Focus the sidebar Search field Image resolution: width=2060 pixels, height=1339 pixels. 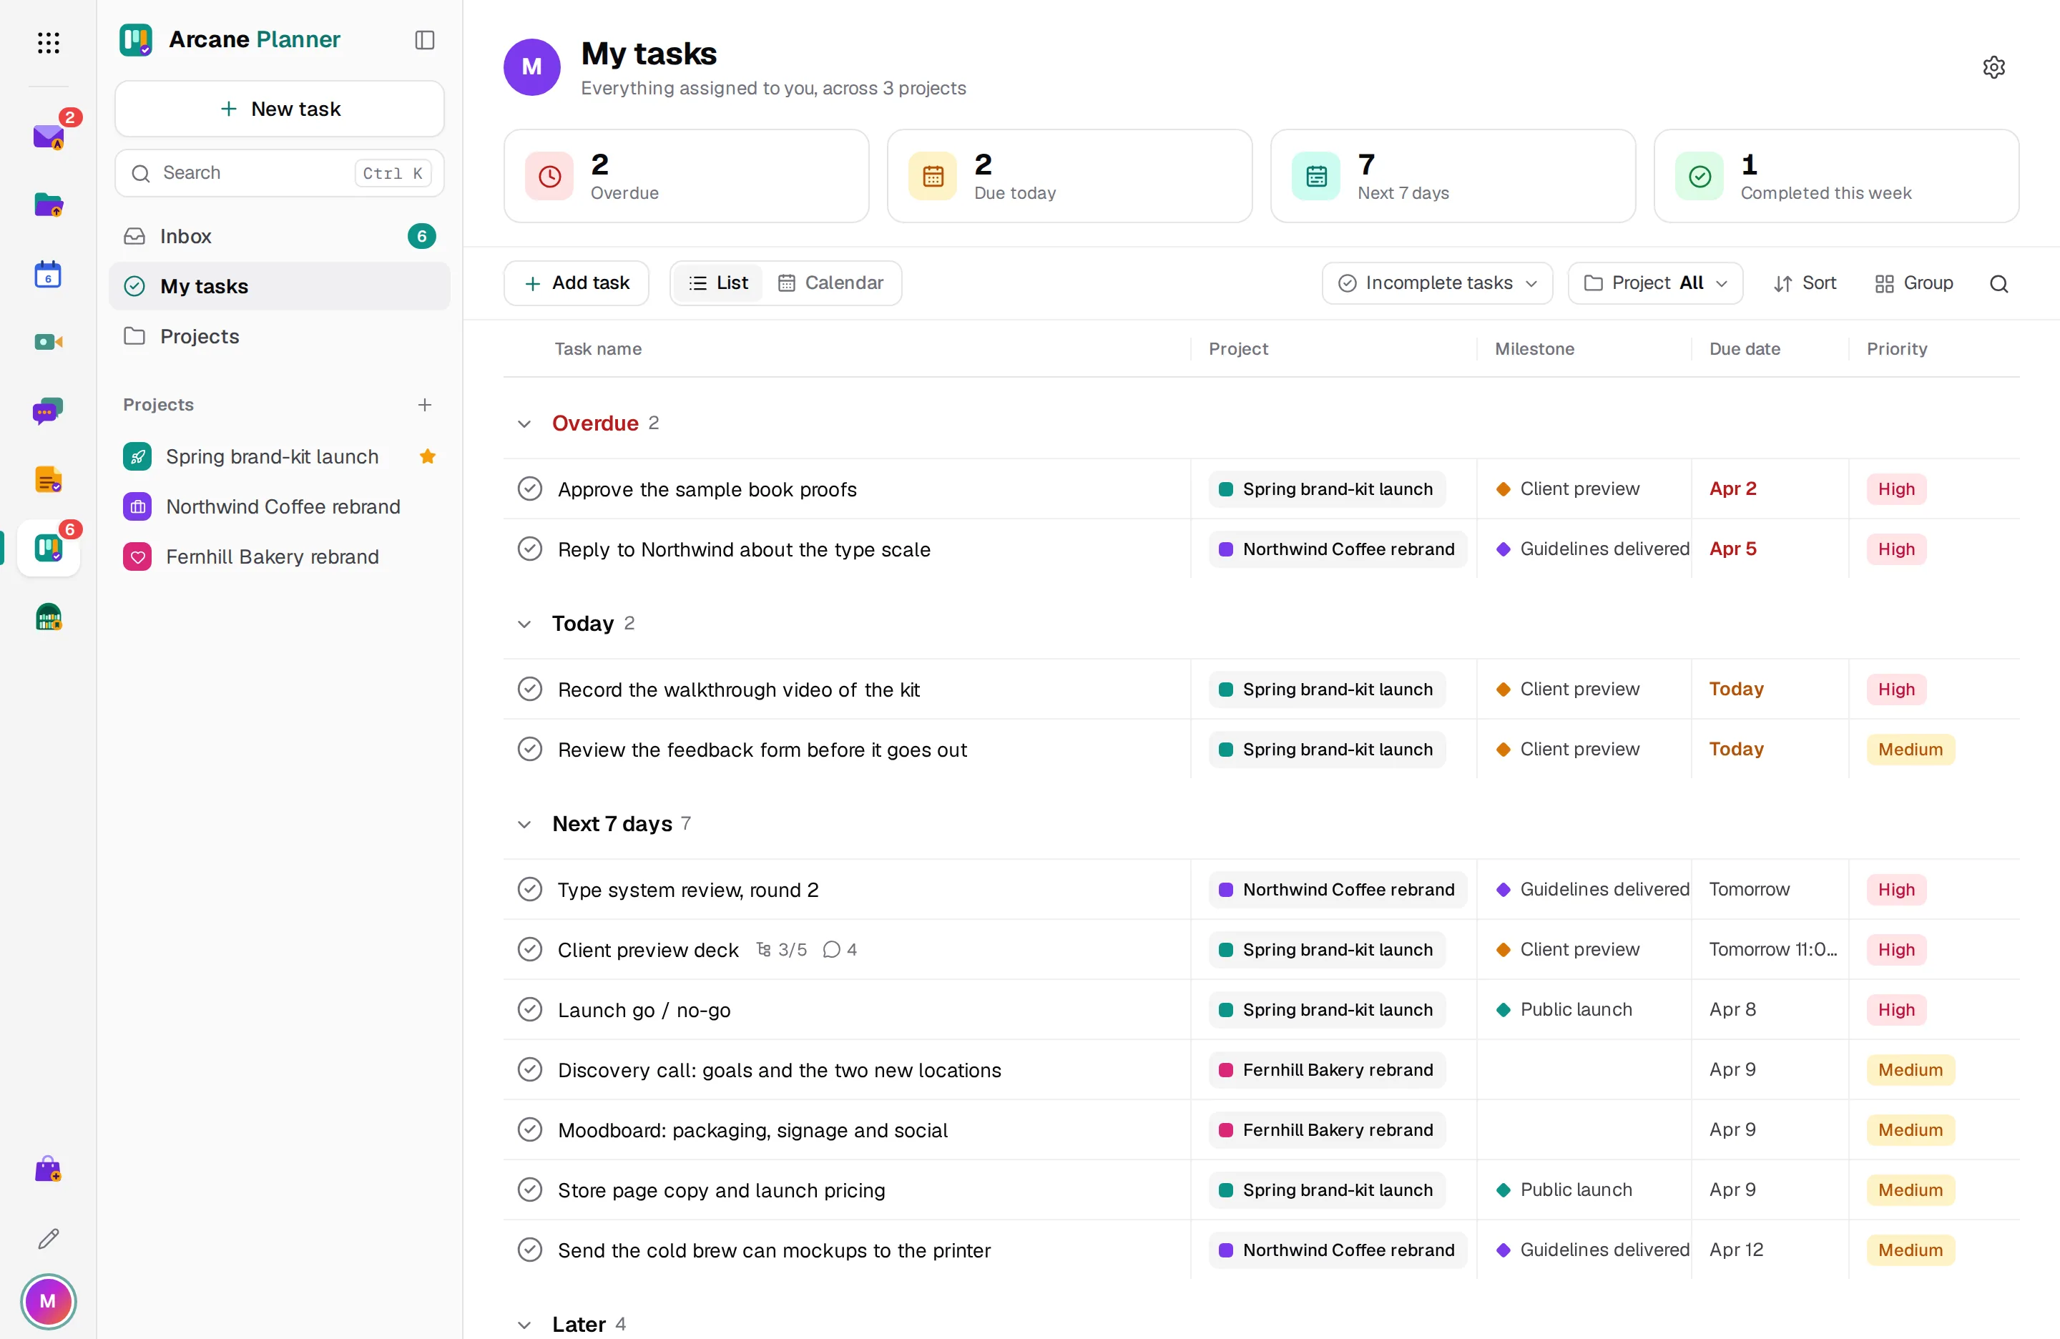point(280,173)
